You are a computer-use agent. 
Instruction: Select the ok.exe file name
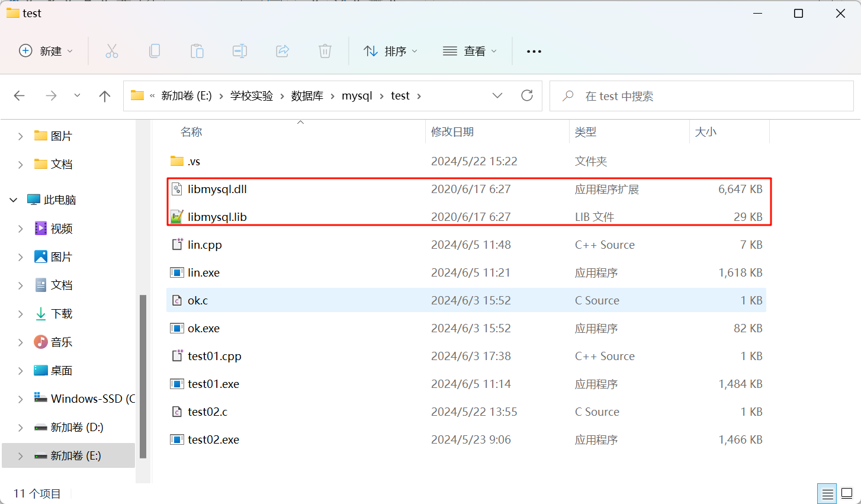204,328
